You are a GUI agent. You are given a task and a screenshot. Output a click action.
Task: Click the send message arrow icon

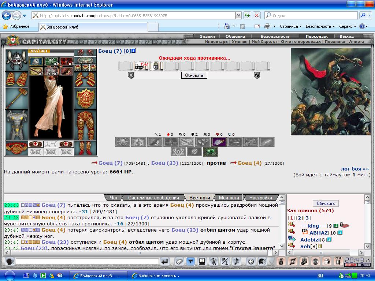coord(165,261)
